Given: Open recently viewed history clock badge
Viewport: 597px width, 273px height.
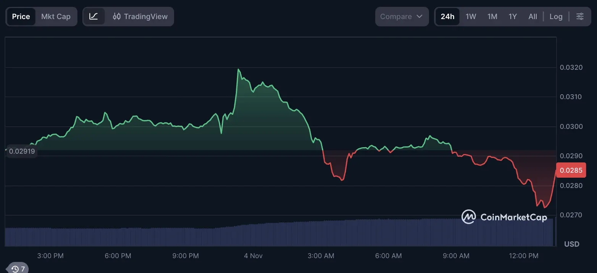Looking at the screenshot, I should coord(17,268).
